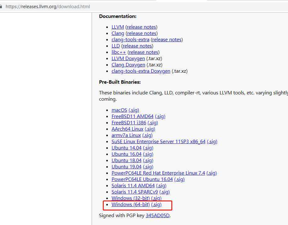Viewport: 288px width, 225px height.
Task: Download the Windows (64-bit) installer
Action: [x=130, y=205]
